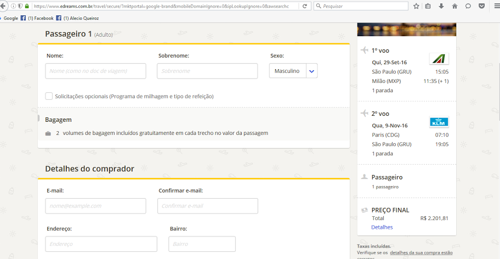Click the Alitalia airline logo
This screenshot has width=500, height=259.
pyautogui.click(x=439, y=59)
